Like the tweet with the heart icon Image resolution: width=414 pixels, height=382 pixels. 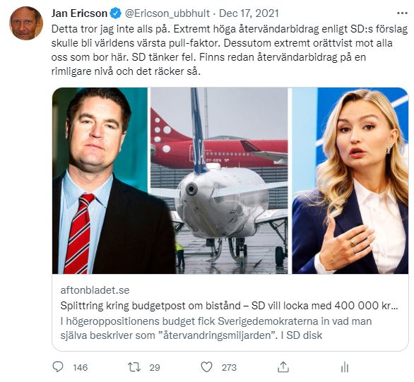[206, 367]
